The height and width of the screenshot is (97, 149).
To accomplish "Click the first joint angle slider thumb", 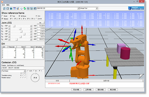I will tap(14, 26).
